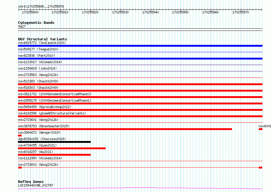271x192 pixels.
Task: Open esv2733601 (Wong2012b) variant
Action: pos(38,120)
